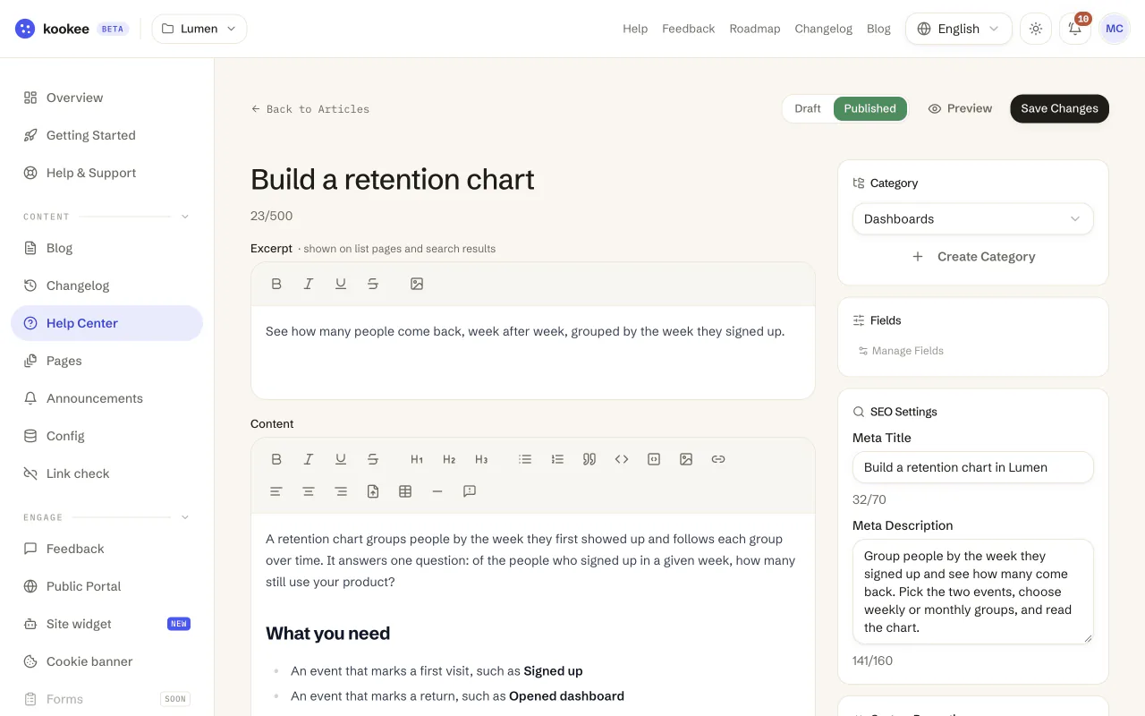Click into the Meta Description textarea
1145x716 pixels.
pyautogui.click(x=973, y=592)
